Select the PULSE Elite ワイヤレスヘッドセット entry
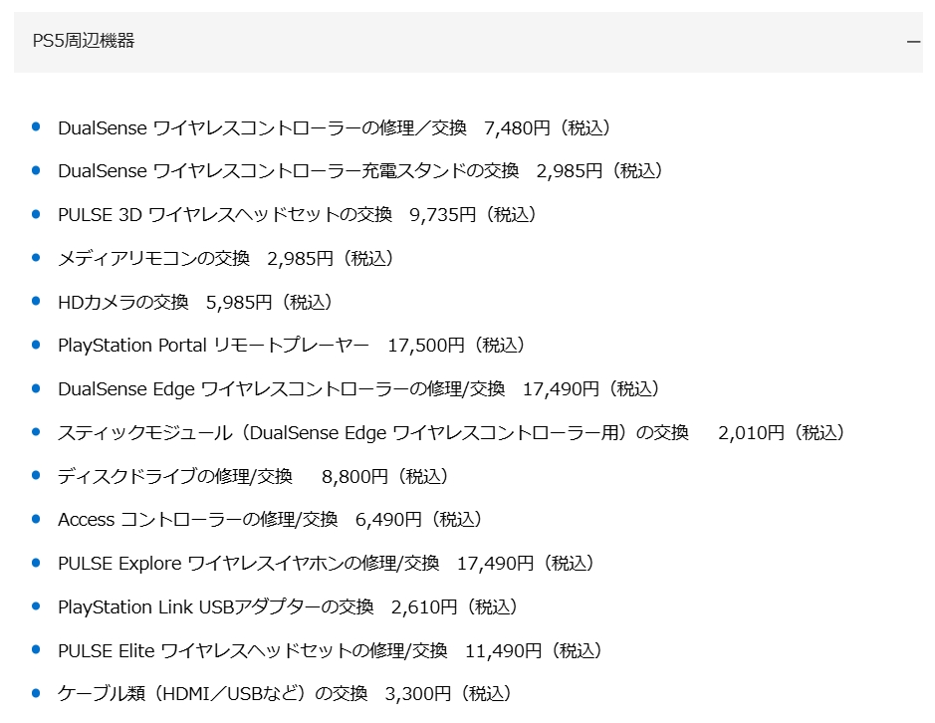The image size is (935, 723). click(x=253, y=651)
